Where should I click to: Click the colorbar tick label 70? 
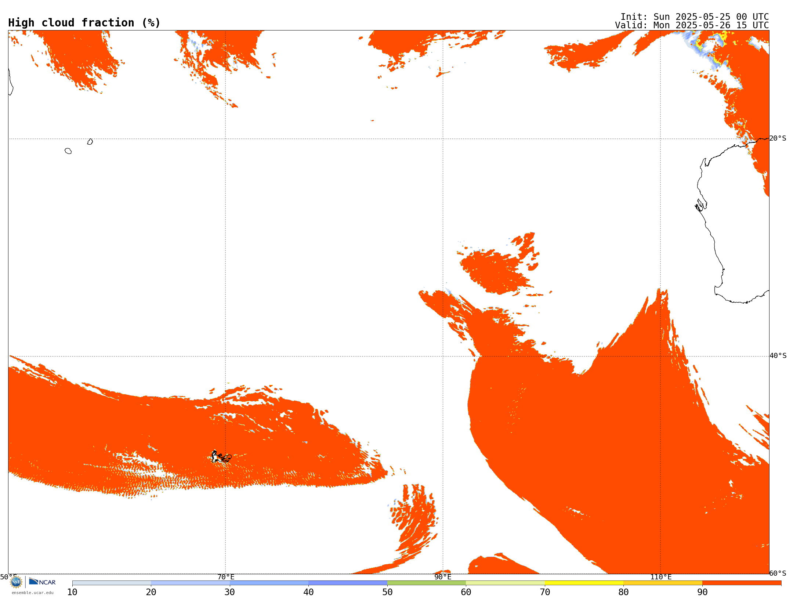click(x=545, y=592)
